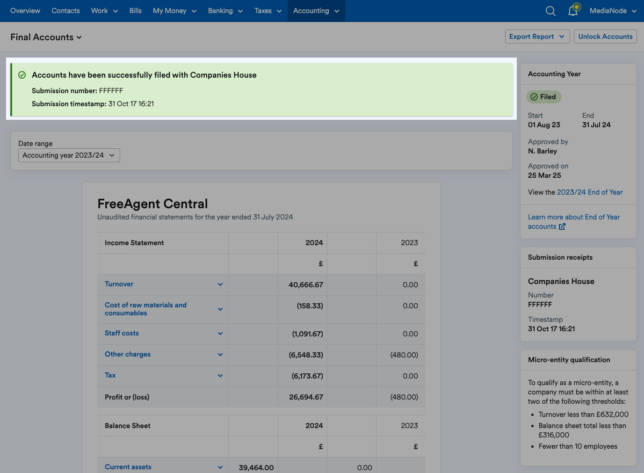The width and height of the screenshot is (644, 473).
Task: Select the Profit or (loss) 2024 value 26,694.67
Action: (x=306, y=397)
